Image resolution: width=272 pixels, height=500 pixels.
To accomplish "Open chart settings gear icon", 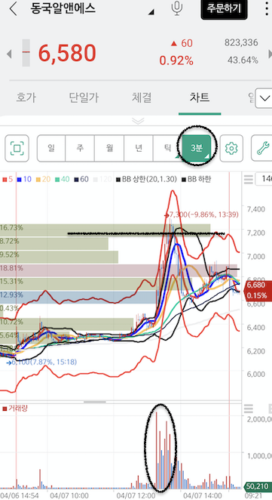I will click(231, 148).
